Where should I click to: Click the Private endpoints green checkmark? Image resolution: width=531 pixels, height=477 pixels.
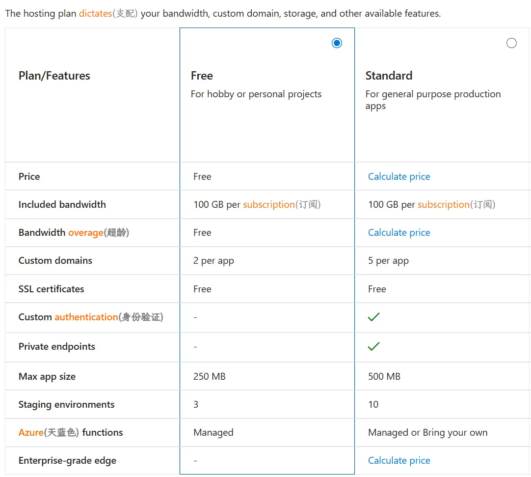click(373, 347)
